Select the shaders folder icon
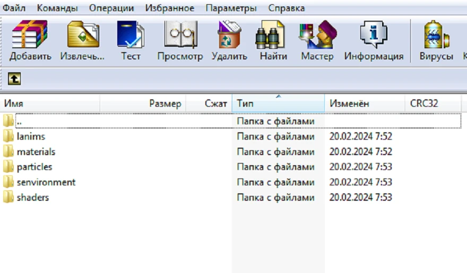Image resolution: width=467 pixels, height=273 pixels. [x=8, y=197]
